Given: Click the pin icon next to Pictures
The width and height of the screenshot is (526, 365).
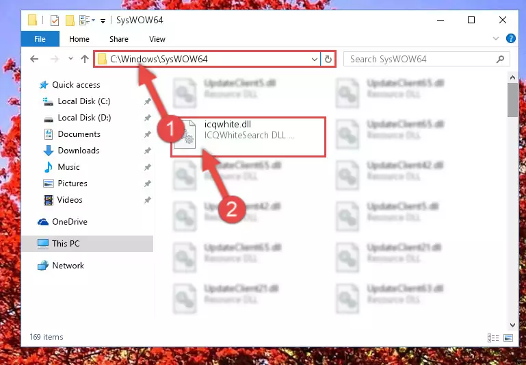Looking at the screenshot, I should pos(147,184).
